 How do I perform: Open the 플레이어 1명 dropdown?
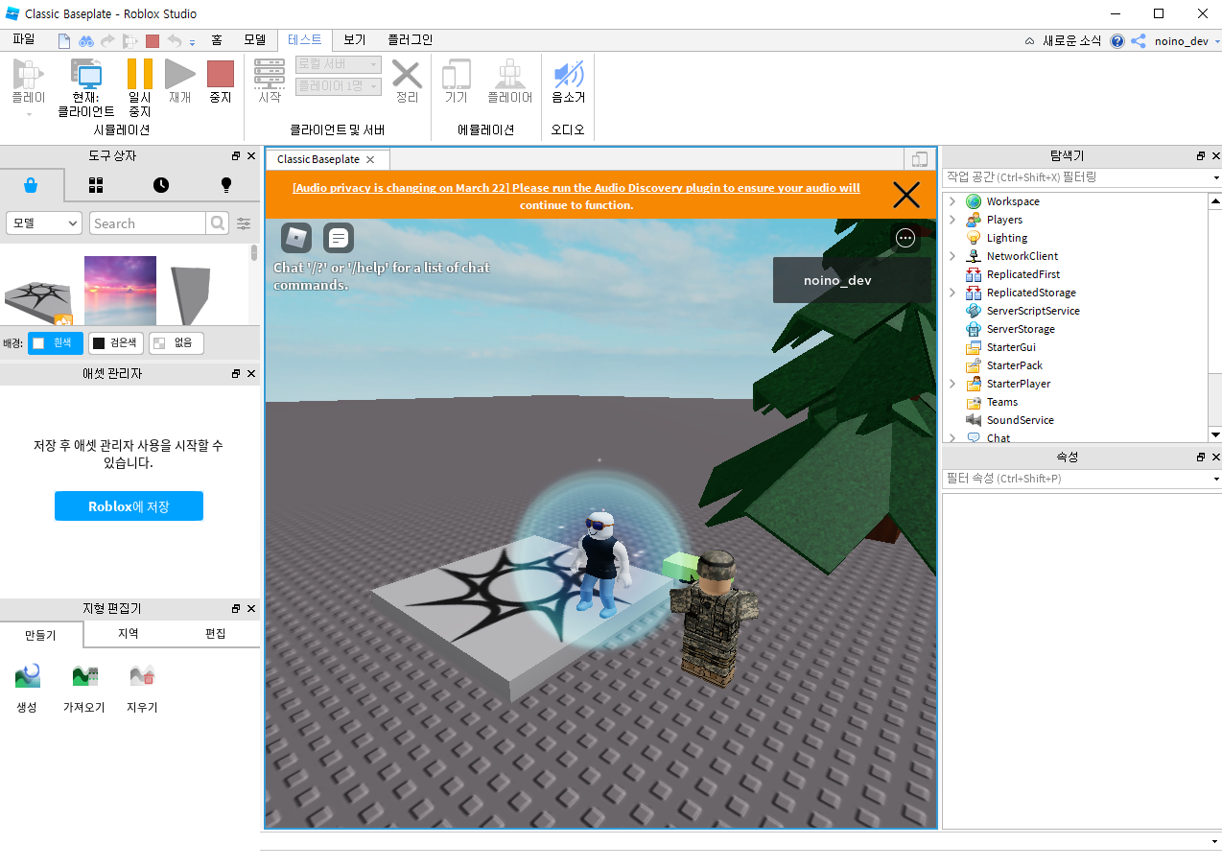[339, 86]
